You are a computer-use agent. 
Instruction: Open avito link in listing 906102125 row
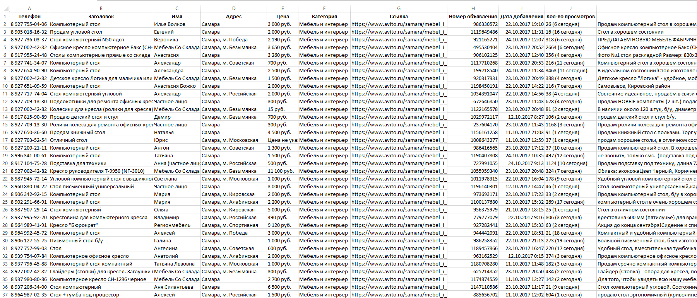point(399,55)
